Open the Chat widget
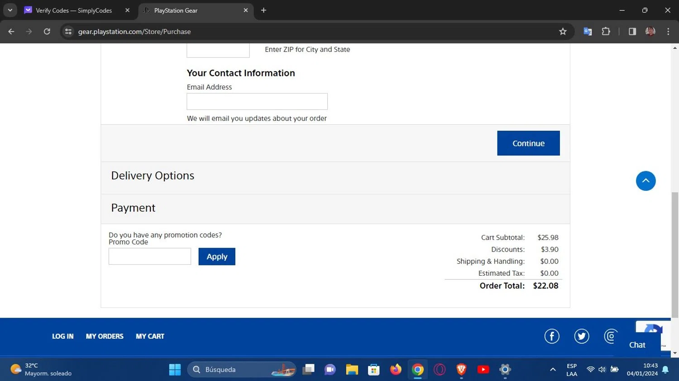Screen dimensions: 679x381 pos(637,345)
